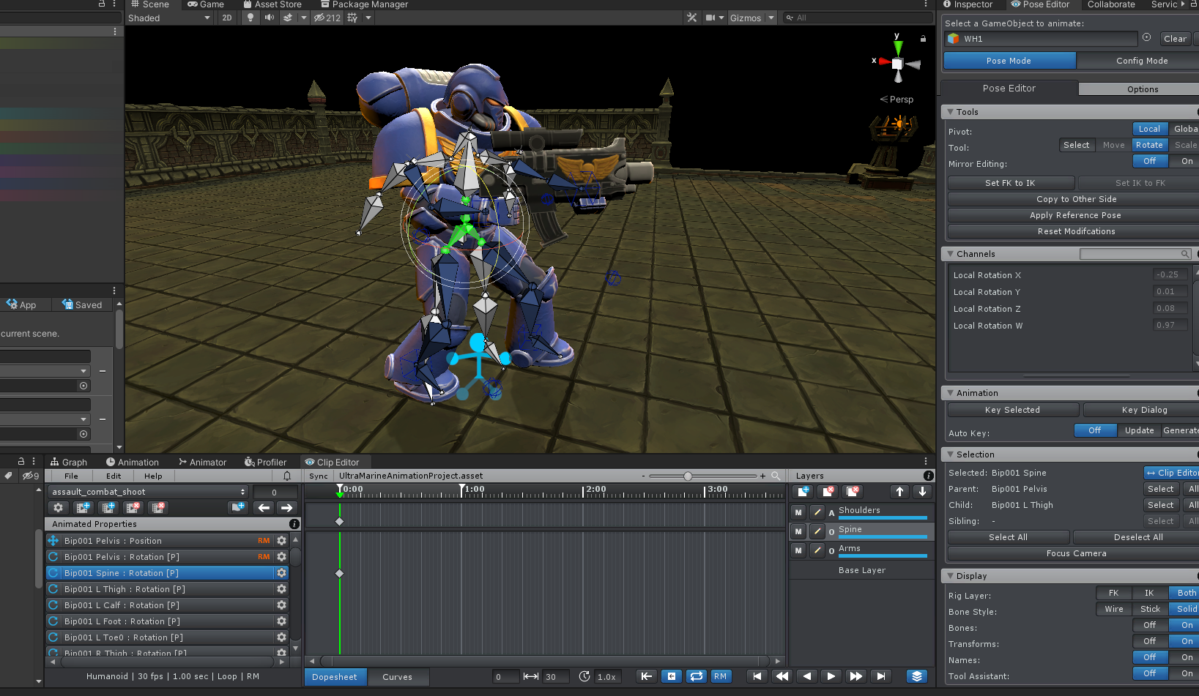Click the Focus Camera button
Image resolution: width=1199 pixels, height=696 pixels.
(1076, 553)
